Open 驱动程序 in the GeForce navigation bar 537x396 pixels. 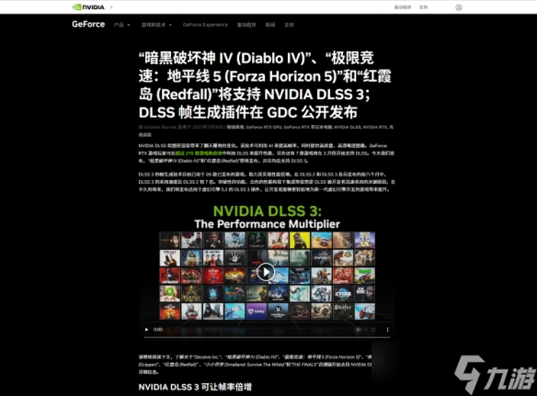tap(246, 25)
